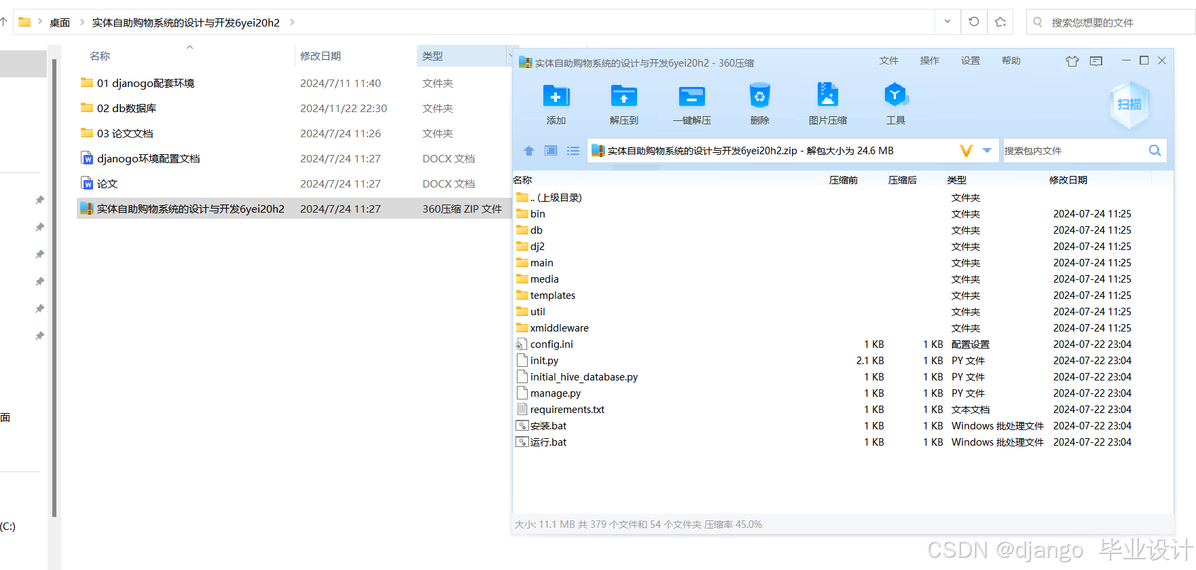Expand the chevron after the folder name breadcrumb
The height and width of the screenshot is (570, 1196).
click(293, 22)
